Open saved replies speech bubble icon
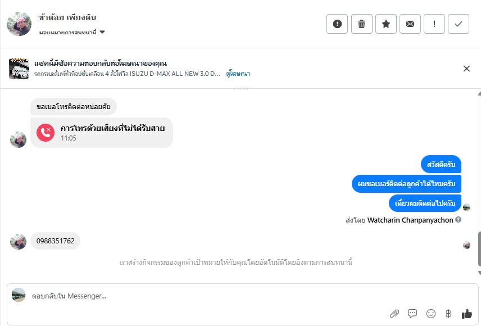 pos(412,314)
